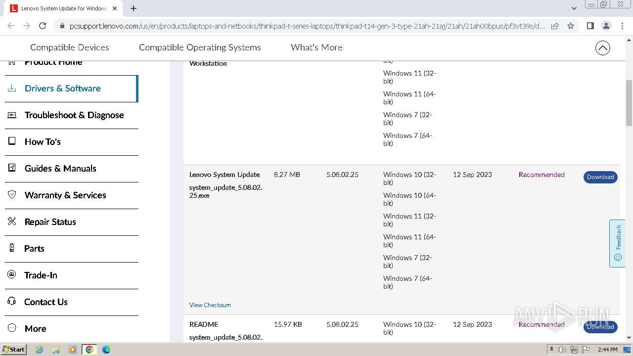Collapse the section with the up chevron

pos(602,48)
